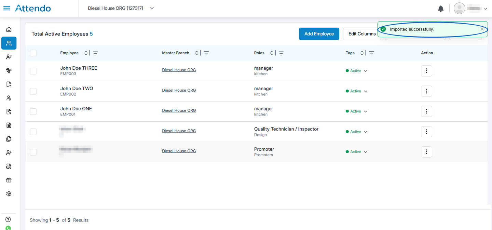The height and width of the screenshot is (230, 492).
Task: Open the Employee column filter icon
Action: [95, 53]
